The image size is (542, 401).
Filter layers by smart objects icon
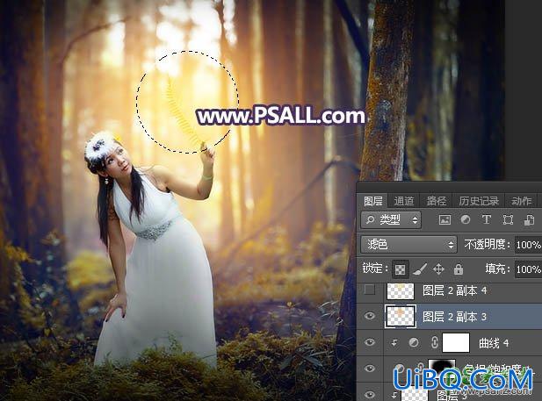coord(529,219)
